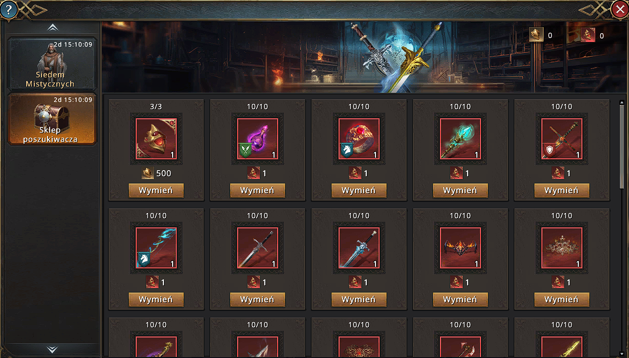Close the shop window with red X
The width and height of the screenshot is (629, 358).
(x=620, y=9)
